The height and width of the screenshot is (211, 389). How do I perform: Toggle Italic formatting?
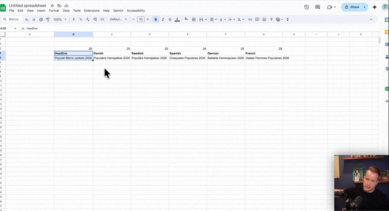tap(163, 19)
